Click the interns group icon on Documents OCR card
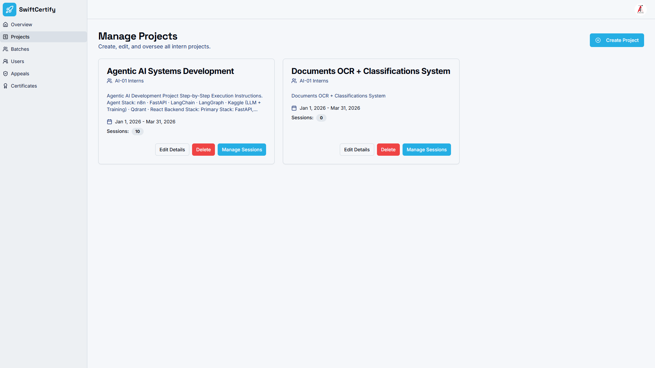Image resolution: width=655 pixels, height=368 pixels. (294, 81)
